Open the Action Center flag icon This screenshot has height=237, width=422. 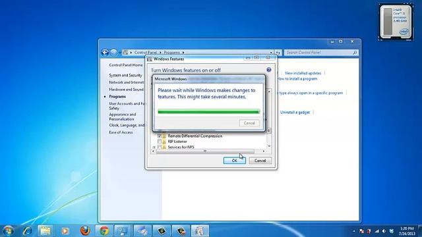click(361, 231)
